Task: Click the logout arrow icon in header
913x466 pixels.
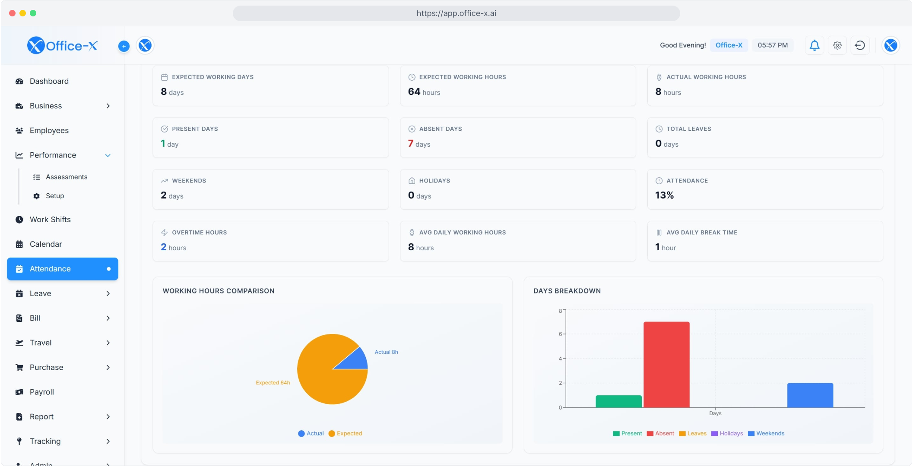Action: (x=859, y=45)
